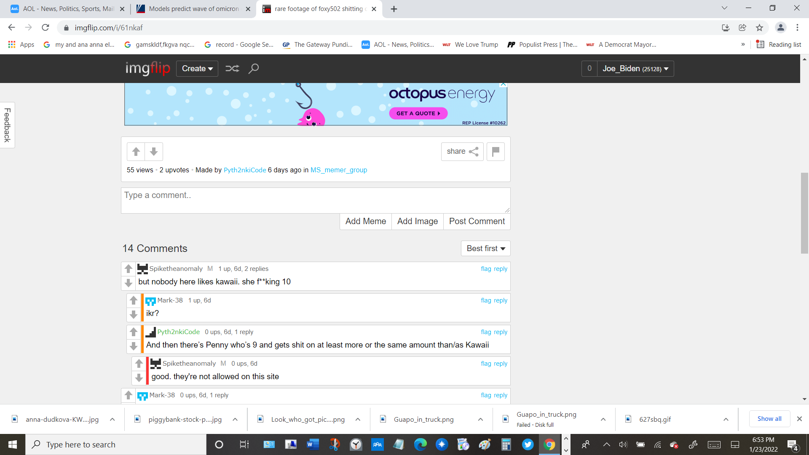The width and height of the screenshot is (809, 455).
Task: Reload the current page
Action: (x=46, y=28)
